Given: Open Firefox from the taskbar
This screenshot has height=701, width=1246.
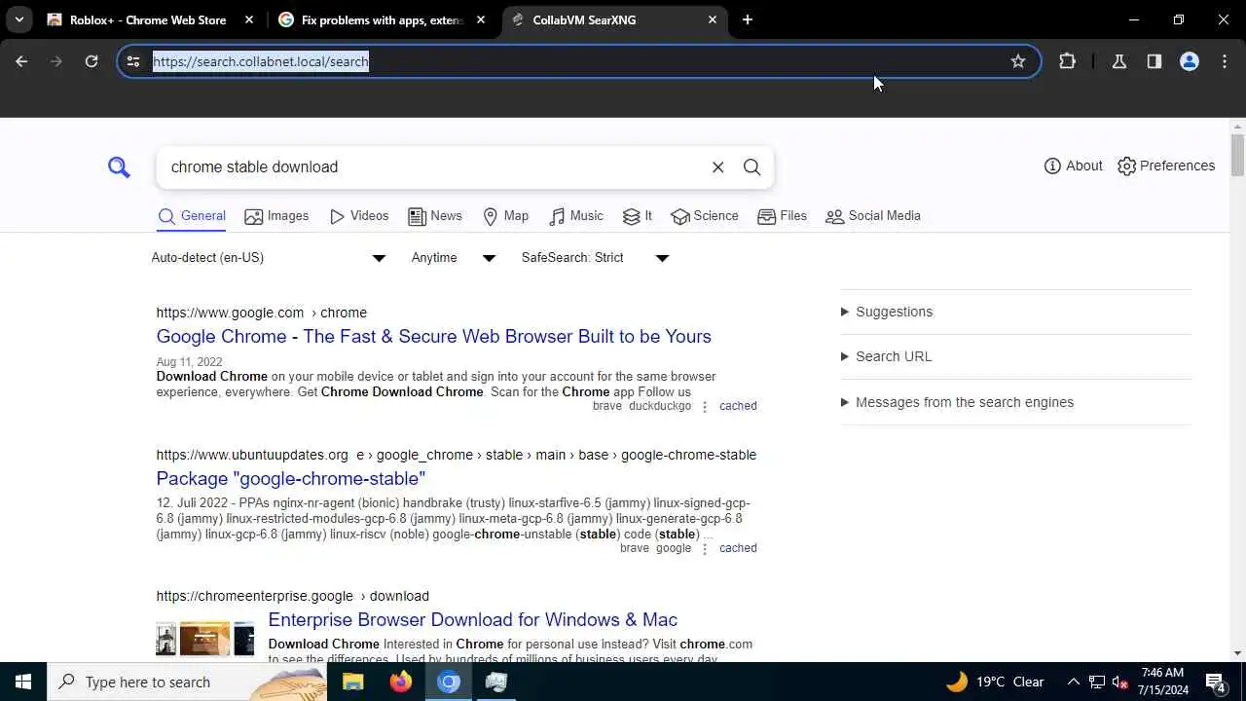Looking at the screenshot, I should click(401, 682).
